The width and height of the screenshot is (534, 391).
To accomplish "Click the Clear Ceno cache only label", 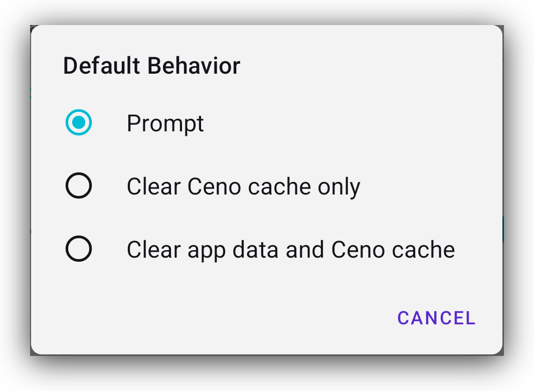I will click(x=243, y=186).
